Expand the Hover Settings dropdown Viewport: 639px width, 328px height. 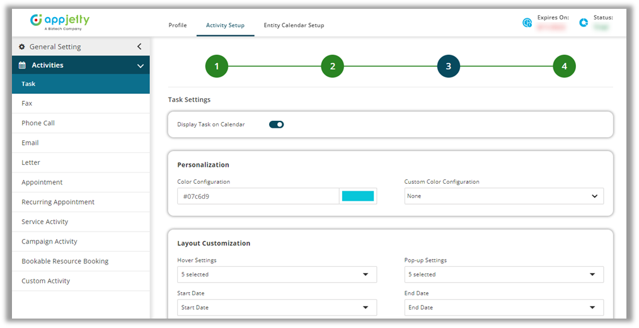click(277, 274)
